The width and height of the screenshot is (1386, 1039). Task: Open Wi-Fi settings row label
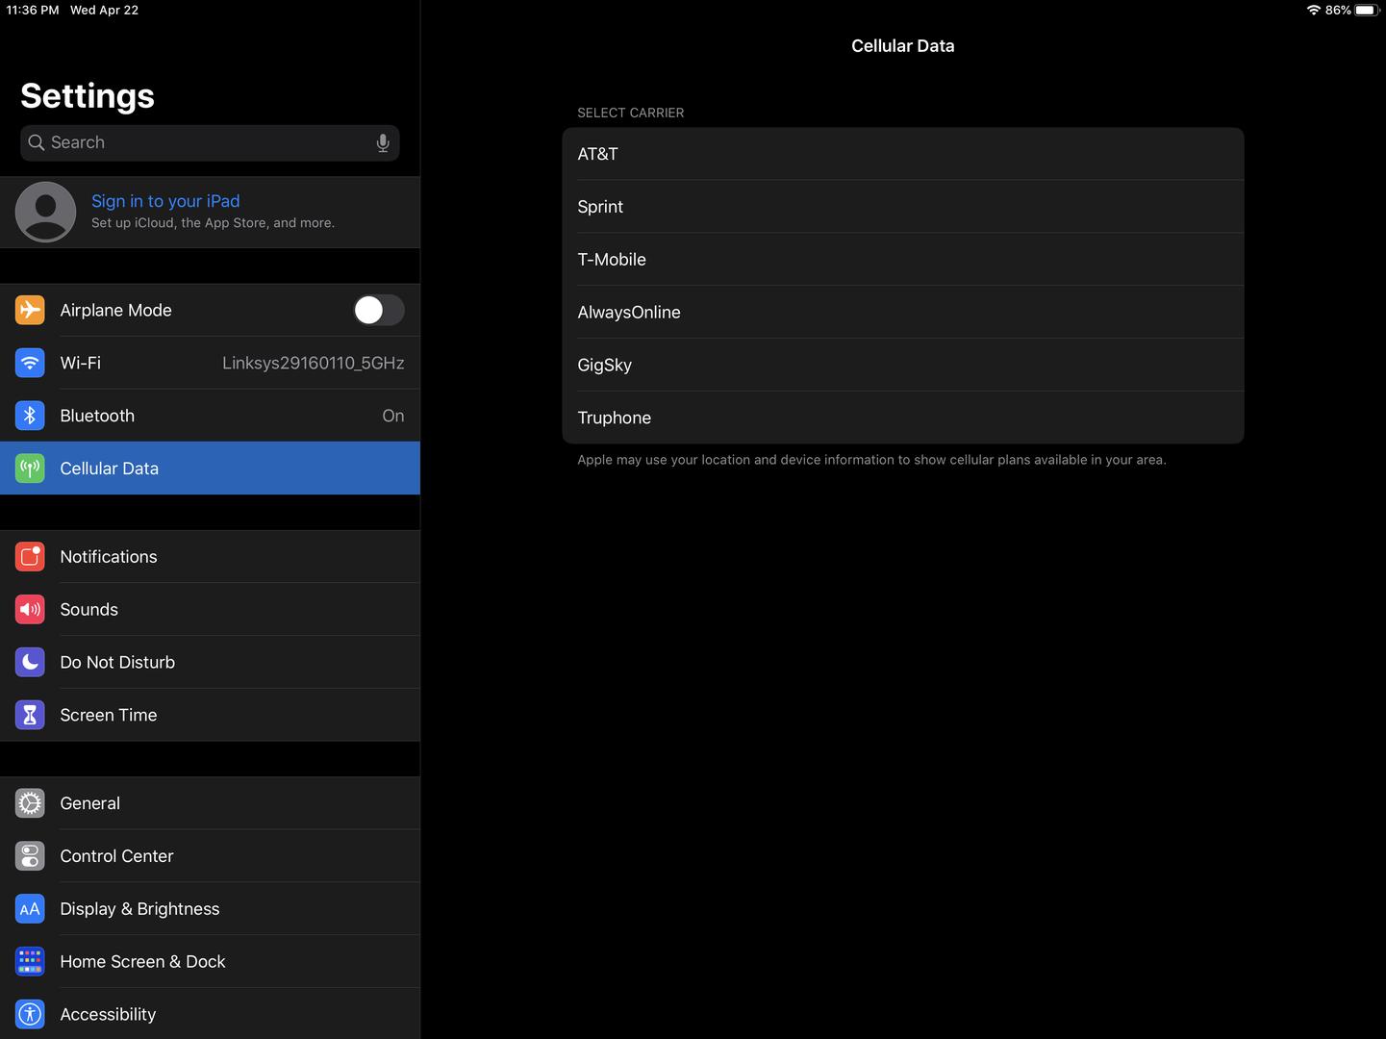[81, 363]
